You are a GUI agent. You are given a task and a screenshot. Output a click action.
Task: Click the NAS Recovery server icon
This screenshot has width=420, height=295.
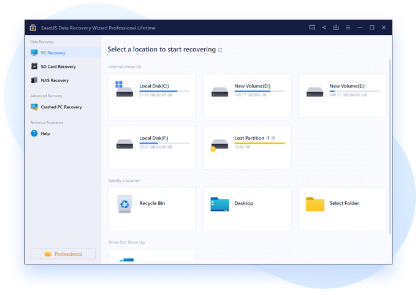34,80
